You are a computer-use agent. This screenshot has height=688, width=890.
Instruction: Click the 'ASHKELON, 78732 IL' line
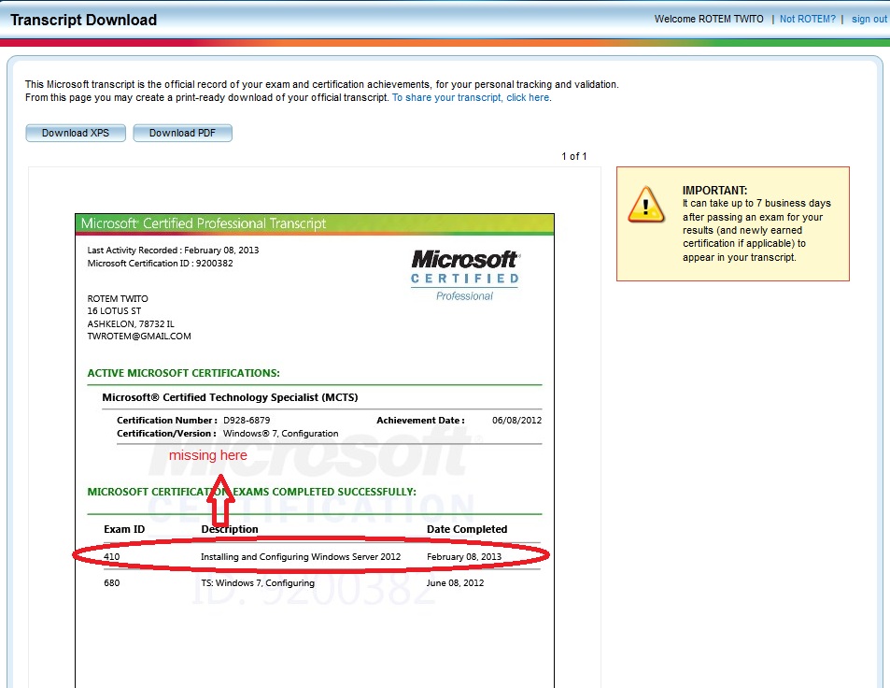[131, 323]
